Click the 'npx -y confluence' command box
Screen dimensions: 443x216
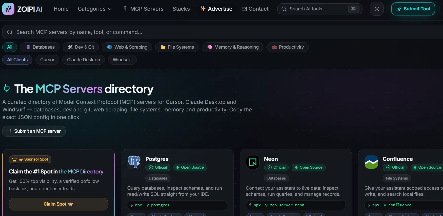coord(404,205)
